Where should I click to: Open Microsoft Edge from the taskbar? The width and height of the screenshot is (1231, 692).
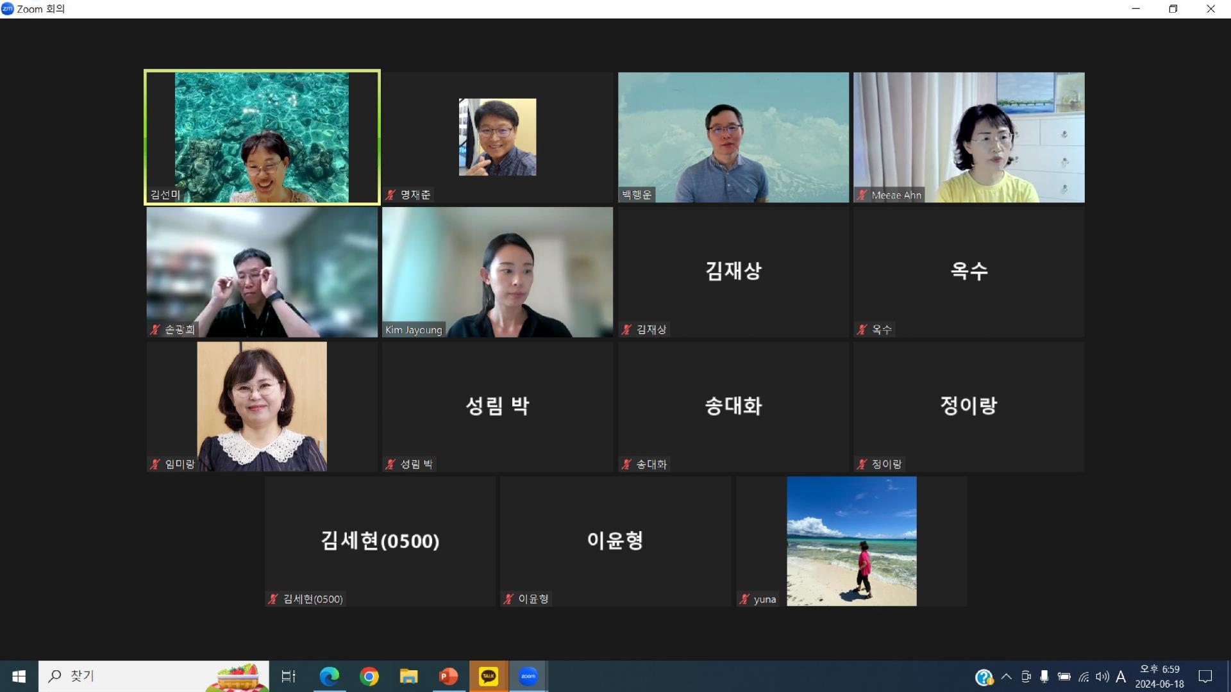(x=330, y=676)
